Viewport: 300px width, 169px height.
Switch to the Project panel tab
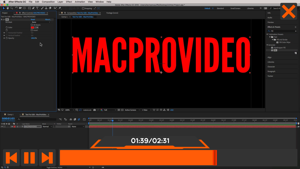5,13
